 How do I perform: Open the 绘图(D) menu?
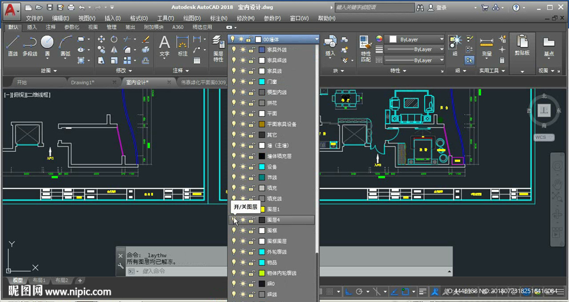click(x=192, y=18)
